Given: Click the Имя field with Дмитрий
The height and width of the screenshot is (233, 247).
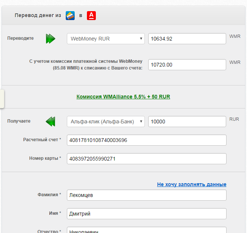Looking at the screenshot, I should pos(147,214).
